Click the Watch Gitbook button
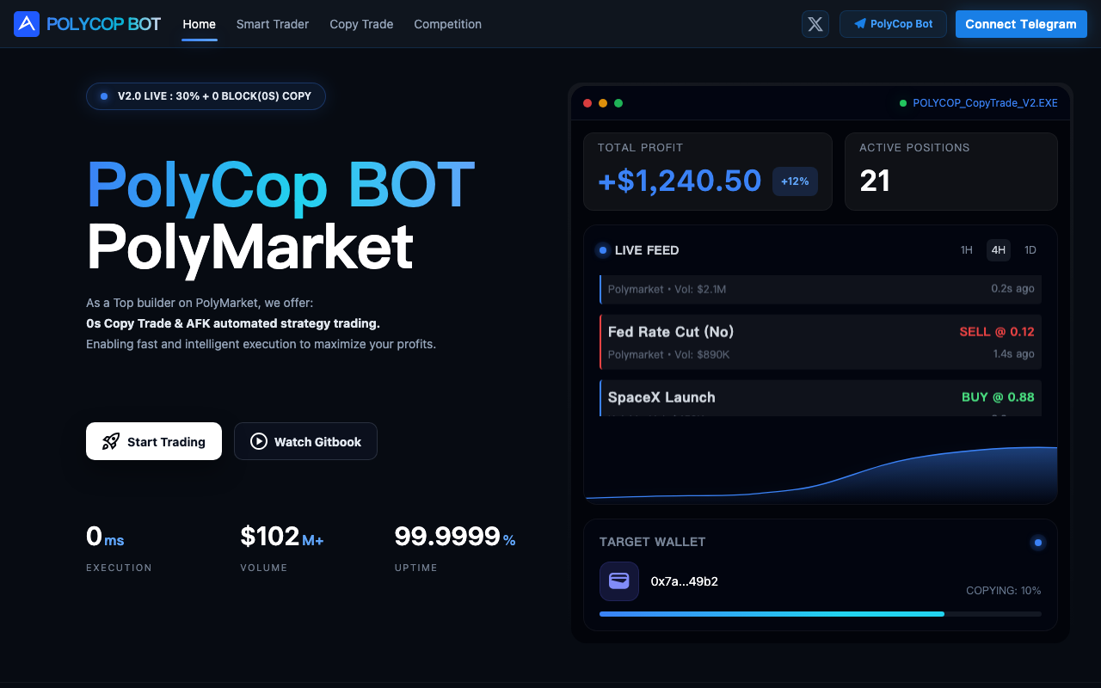 (x=305, y=441)
